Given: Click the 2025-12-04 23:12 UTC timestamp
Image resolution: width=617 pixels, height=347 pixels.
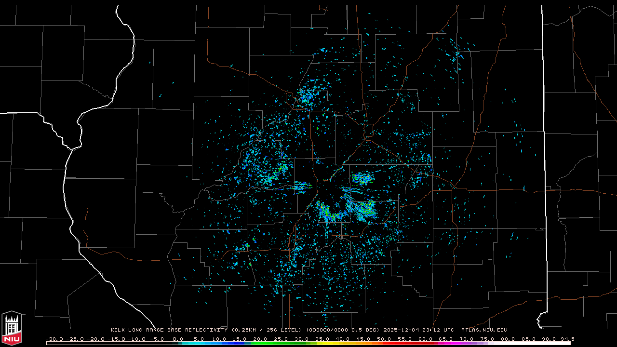Looking at the screenshot, I should 418,330.
